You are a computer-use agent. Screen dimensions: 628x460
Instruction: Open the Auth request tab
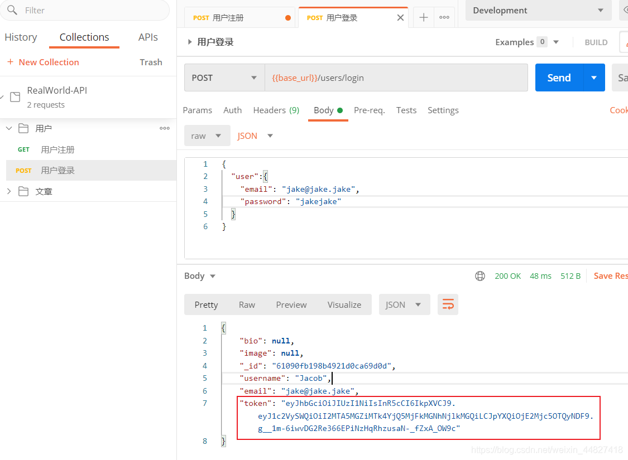tap(232, 110)
